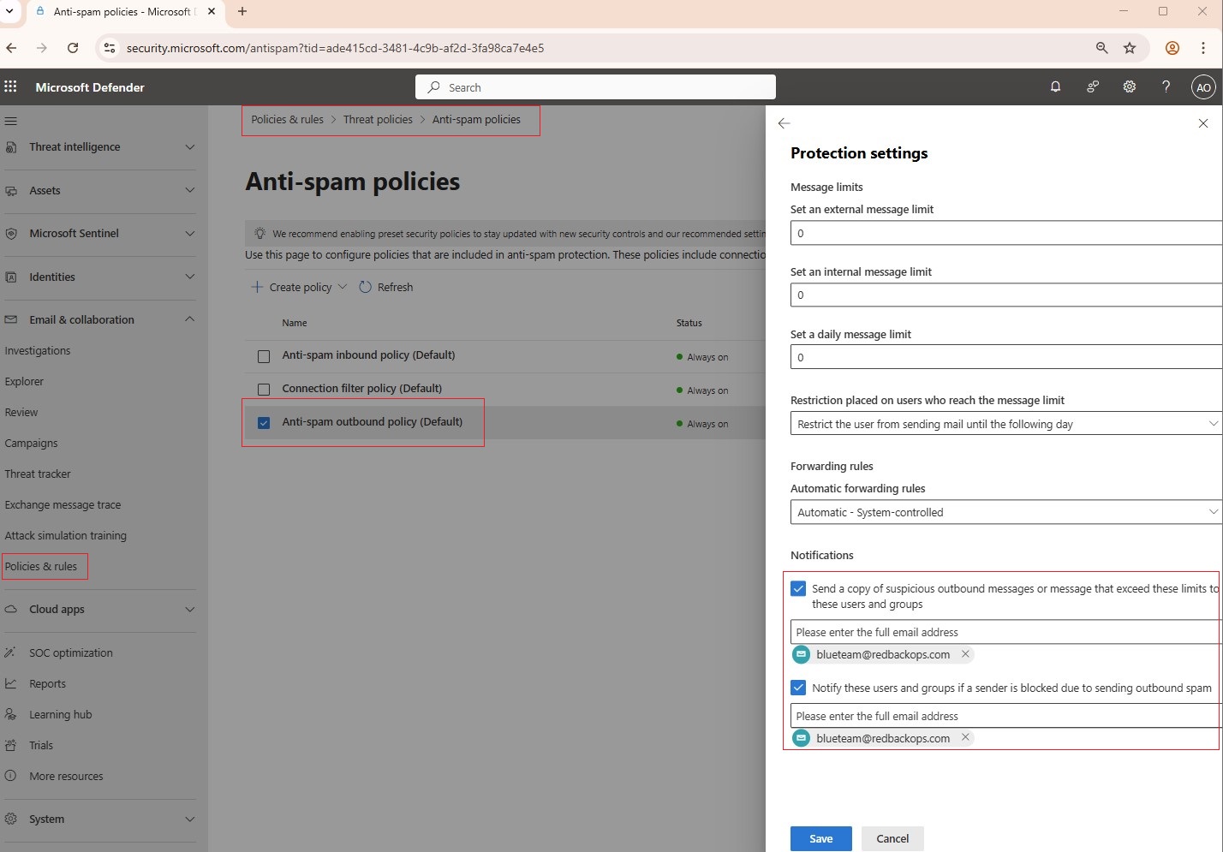Open the Chrome three-dot menu
1223x852 pixels.
click(1203, 48)
